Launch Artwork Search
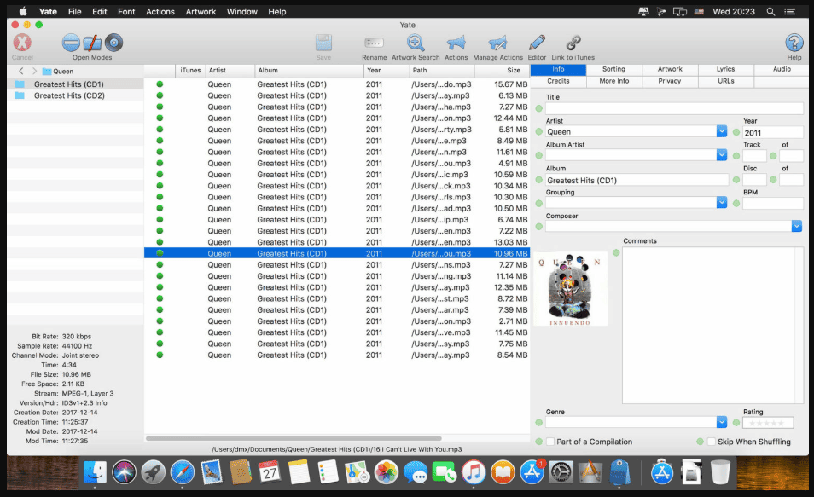The image size is (814, 497). [416, 43]
